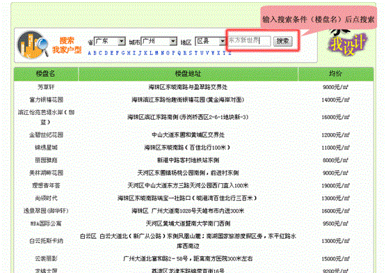Filter by letter B link
386x273 pixels.
pyautogui.click(x=95, y=53)
